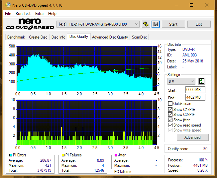Toggle the Quick scan checkbox
217x178 pixels.
point(170,104)
